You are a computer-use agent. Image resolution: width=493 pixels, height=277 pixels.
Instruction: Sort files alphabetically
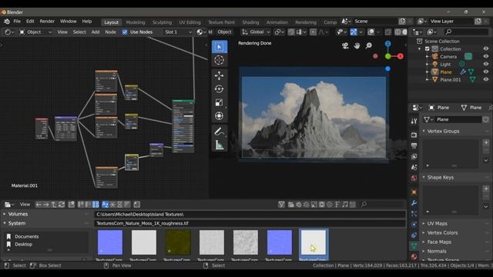tap(106, 205)
